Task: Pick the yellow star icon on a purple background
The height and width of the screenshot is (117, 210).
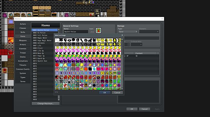Action: [x=111, y=69]
